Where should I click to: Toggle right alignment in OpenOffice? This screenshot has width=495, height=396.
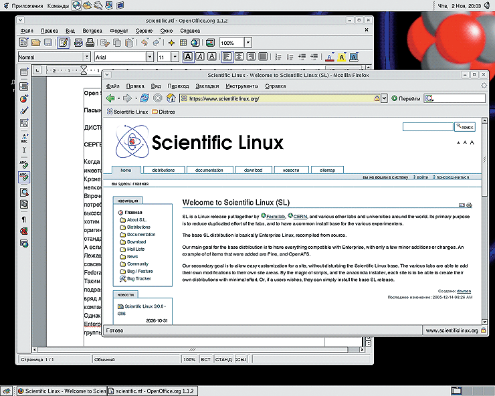(x=251, y=57)
